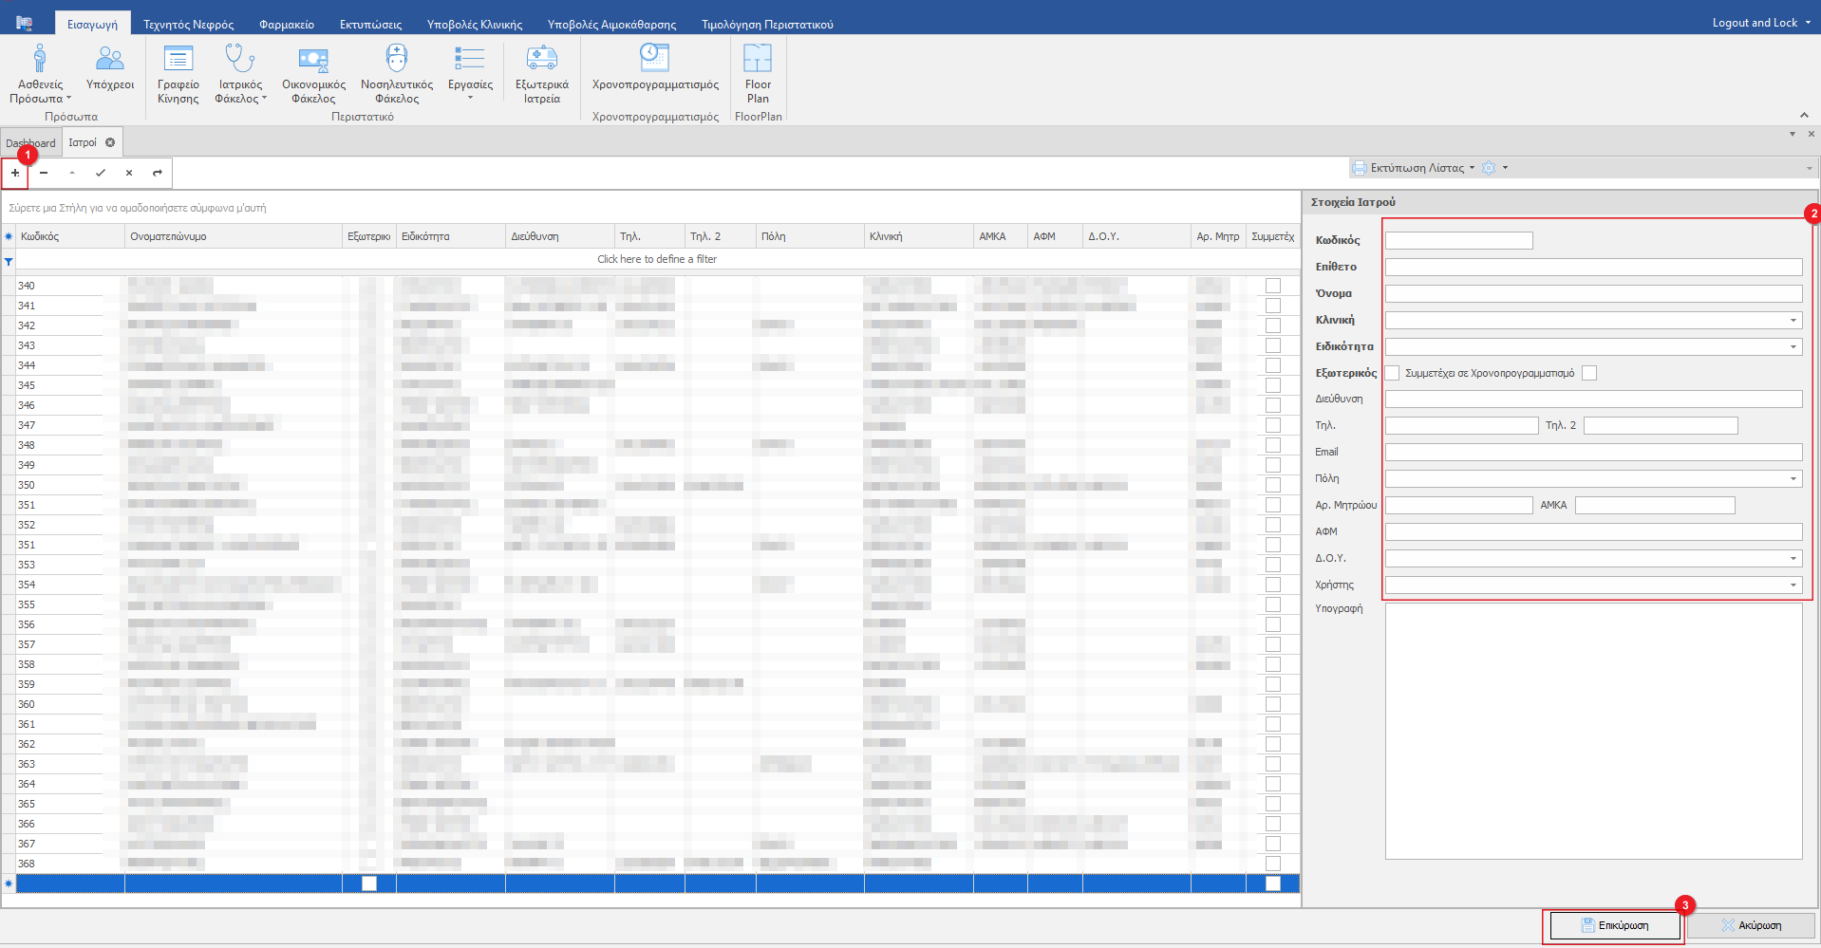
Task: Toggle the Εξωτερικός checkbox in doctor details
Action: pyautogui.click(x=1392, y=373)
